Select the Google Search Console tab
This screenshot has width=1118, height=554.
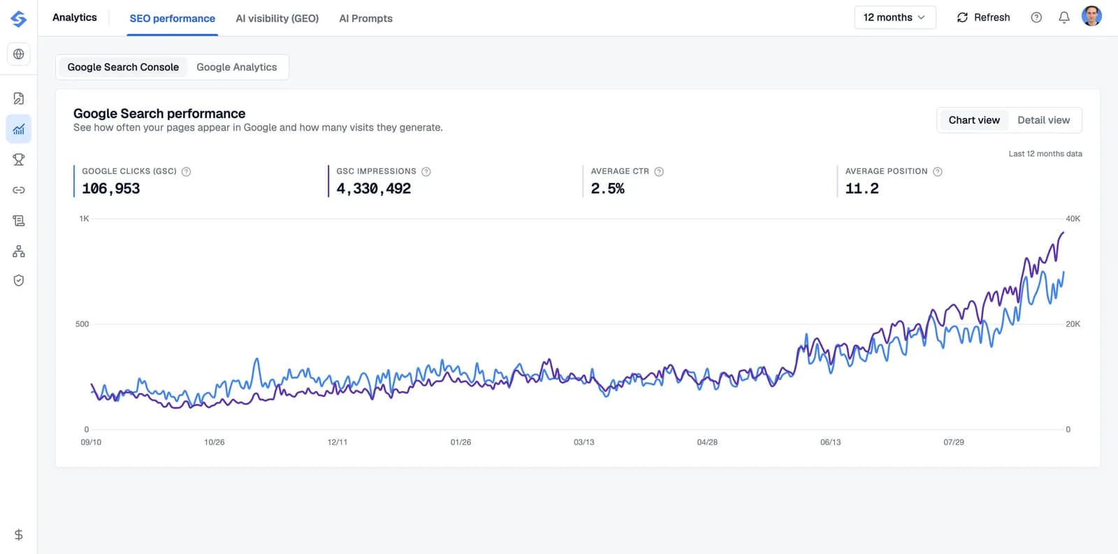coord(123,67)
